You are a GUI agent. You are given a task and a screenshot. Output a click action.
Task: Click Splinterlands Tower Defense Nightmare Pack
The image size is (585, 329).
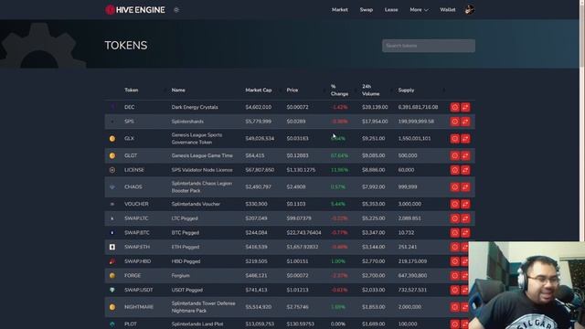[x=203, y=307]
